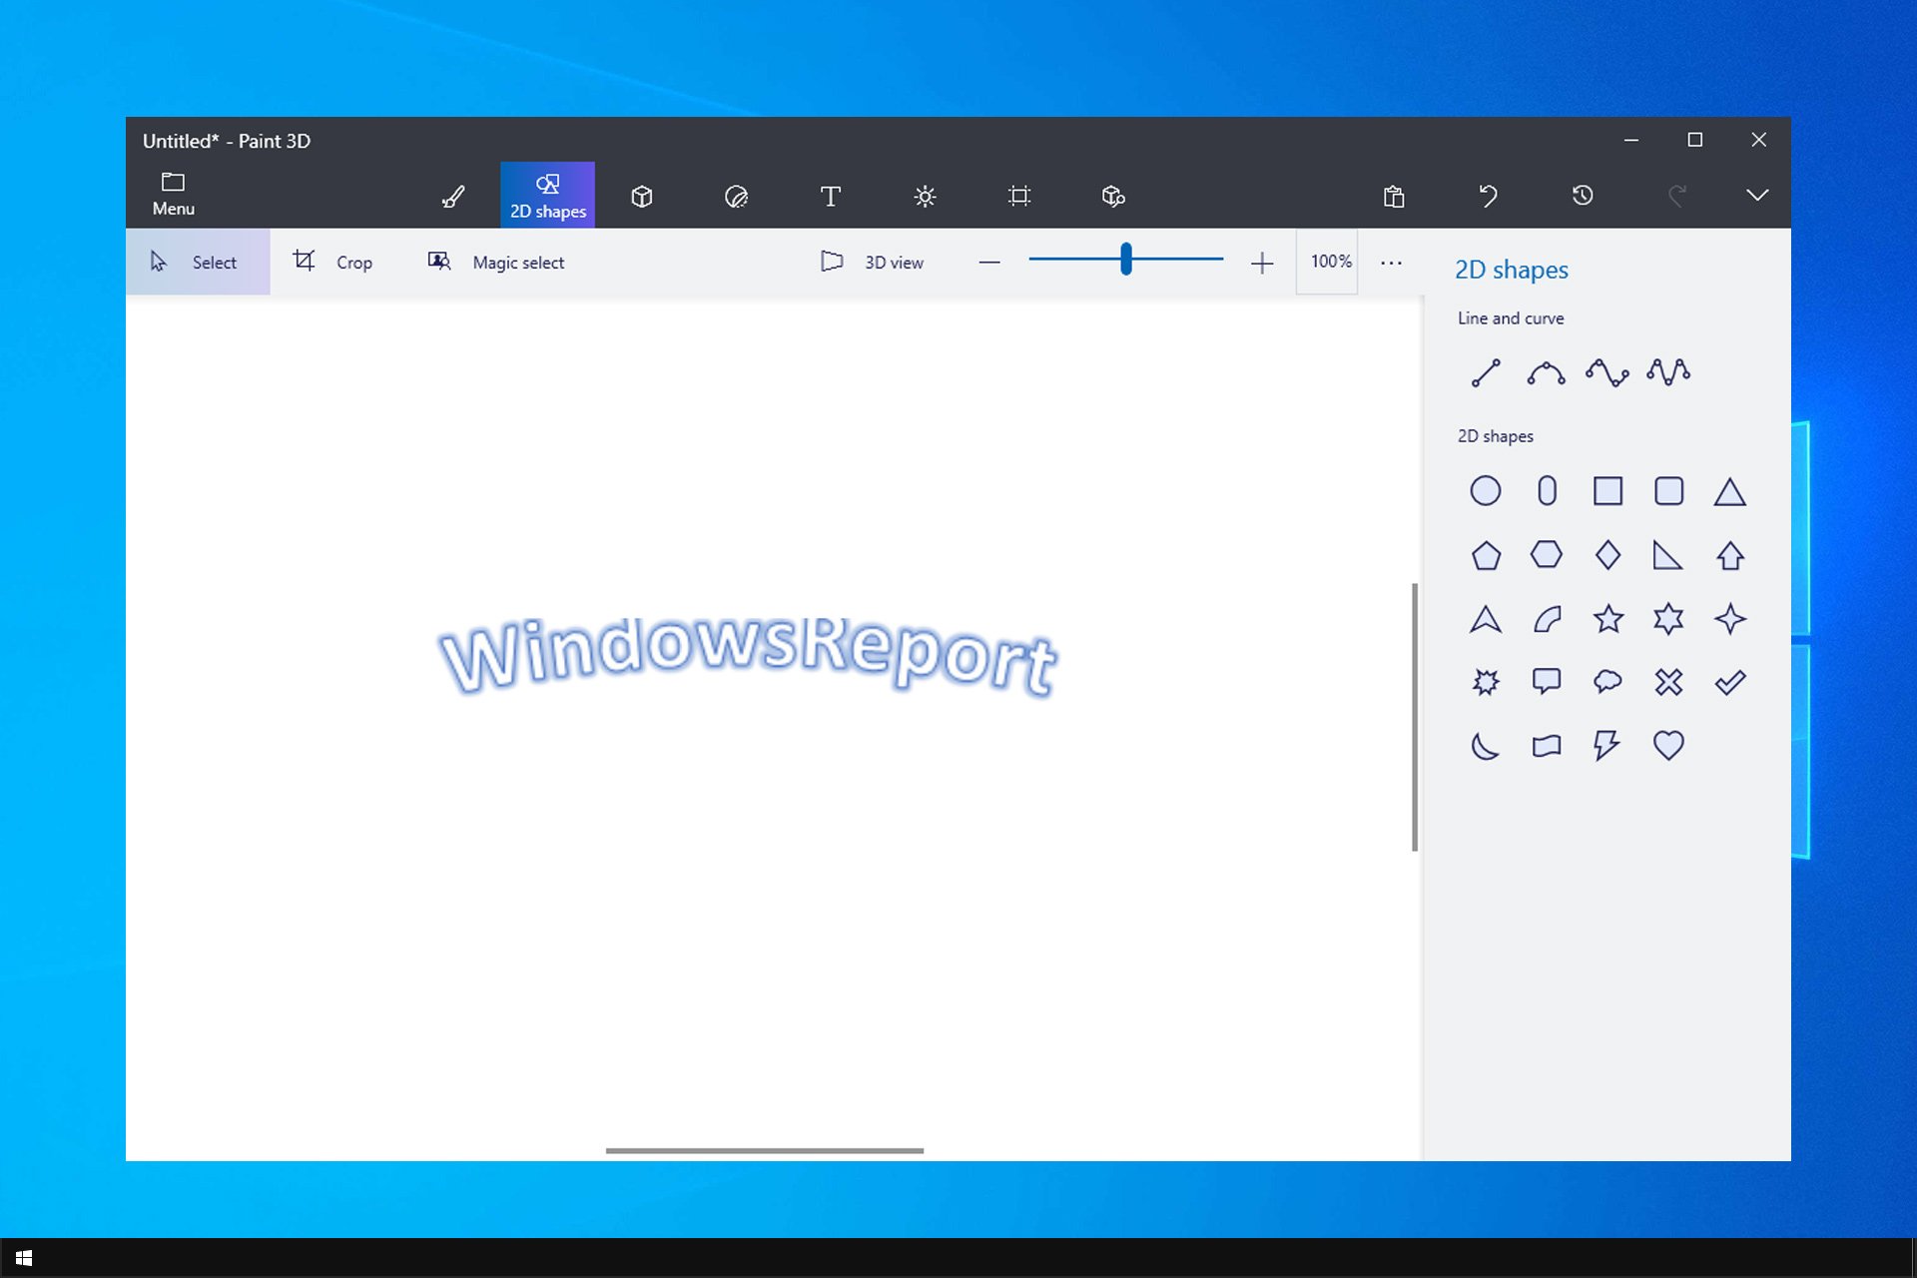Open the three-dot more options

(x=1391, y=263)
